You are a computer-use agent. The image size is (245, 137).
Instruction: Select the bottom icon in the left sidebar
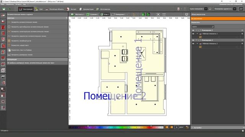[x=3, y=108]
